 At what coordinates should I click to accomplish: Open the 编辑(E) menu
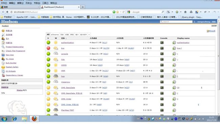click(x=12, y=3)
